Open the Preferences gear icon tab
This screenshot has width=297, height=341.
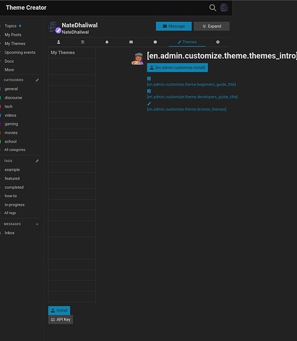pyautogui.click(x=218, y=42)
